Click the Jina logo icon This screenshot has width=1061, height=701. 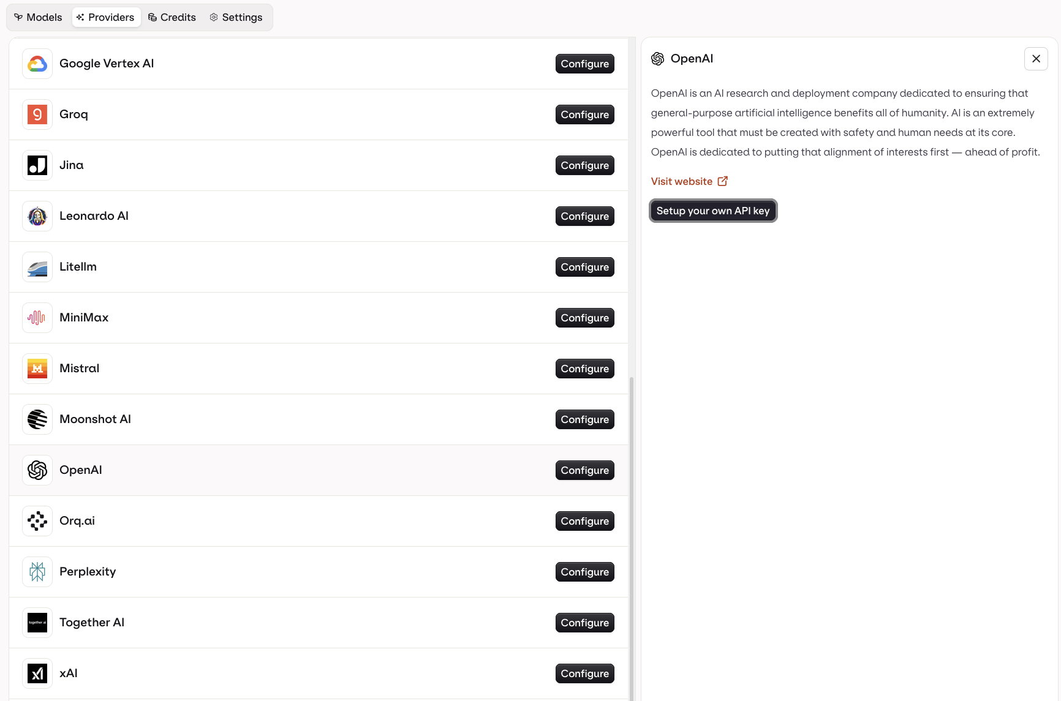37,165
